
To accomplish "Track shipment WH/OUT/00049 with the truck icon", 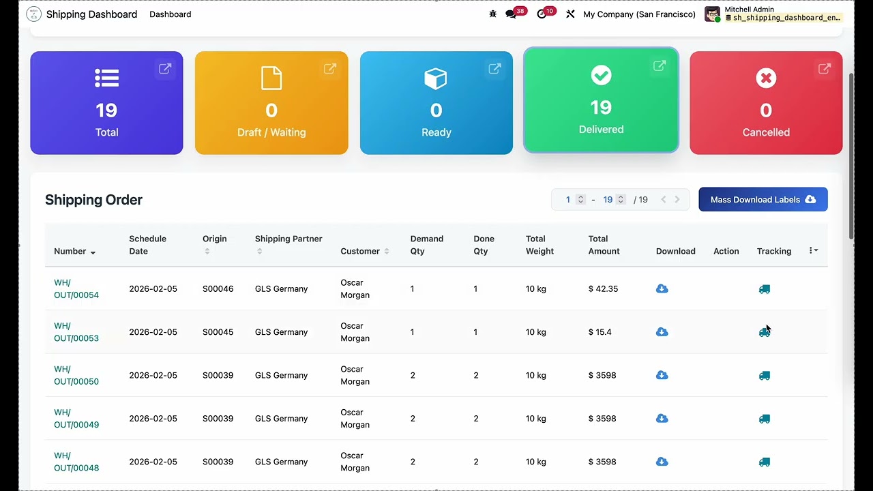I will click(x=765, y=419).
